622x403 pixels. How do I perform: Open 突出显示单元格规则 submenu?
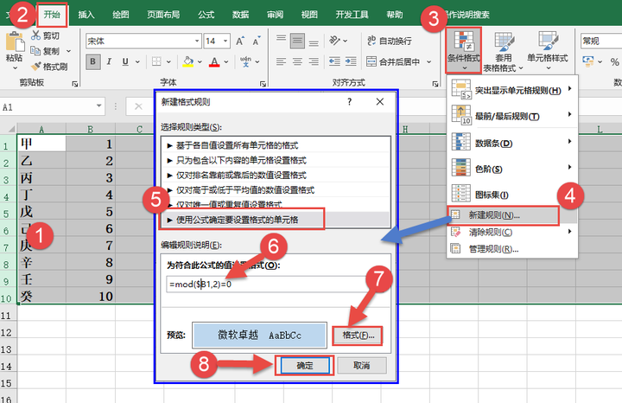[512, 90]
